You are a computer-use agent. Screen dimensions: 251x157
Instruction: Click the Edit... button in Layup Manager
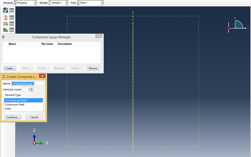(27, 68)
